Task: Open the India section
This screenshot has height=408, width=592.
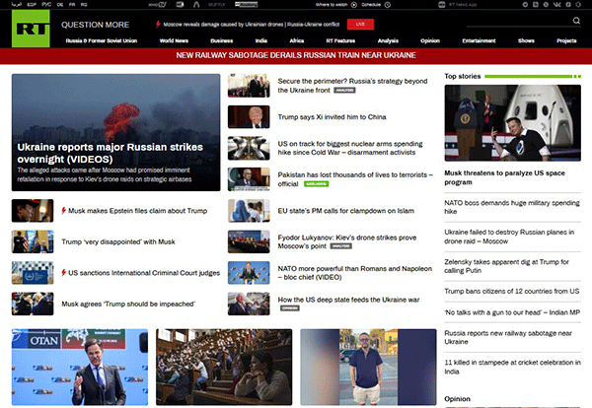Action: pyautogui.click(x=260, y=40)
